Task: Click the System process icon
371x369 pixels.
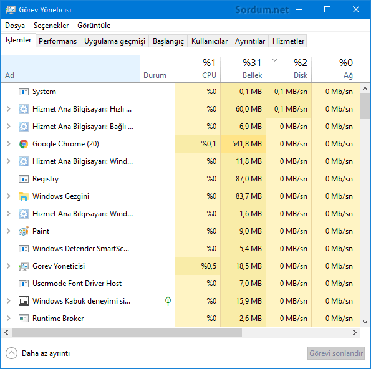Action: click(x=24, y=92)
